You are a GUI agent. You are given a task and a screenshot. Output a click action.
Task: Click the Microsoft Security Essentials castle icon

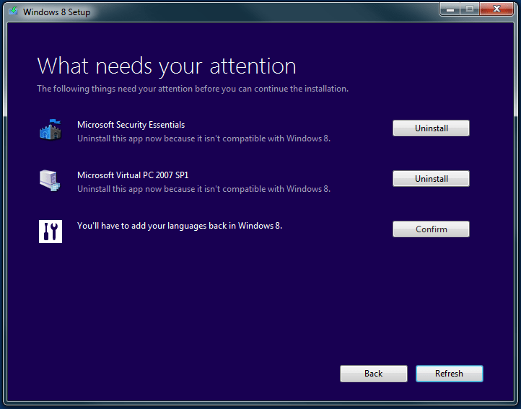(51, 130)
